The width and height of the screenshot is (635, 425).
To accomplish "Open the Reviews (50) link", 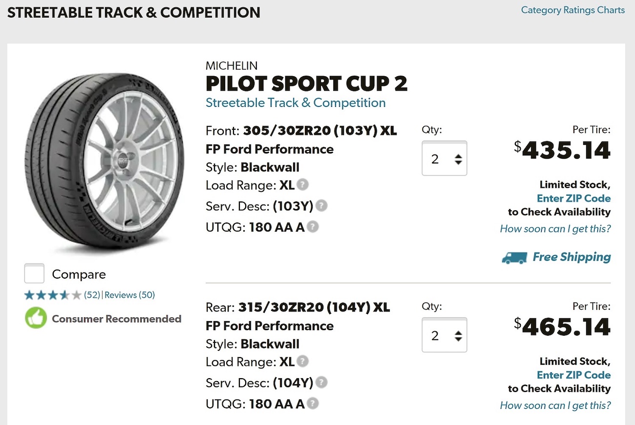I will click(x=129, y=295).
